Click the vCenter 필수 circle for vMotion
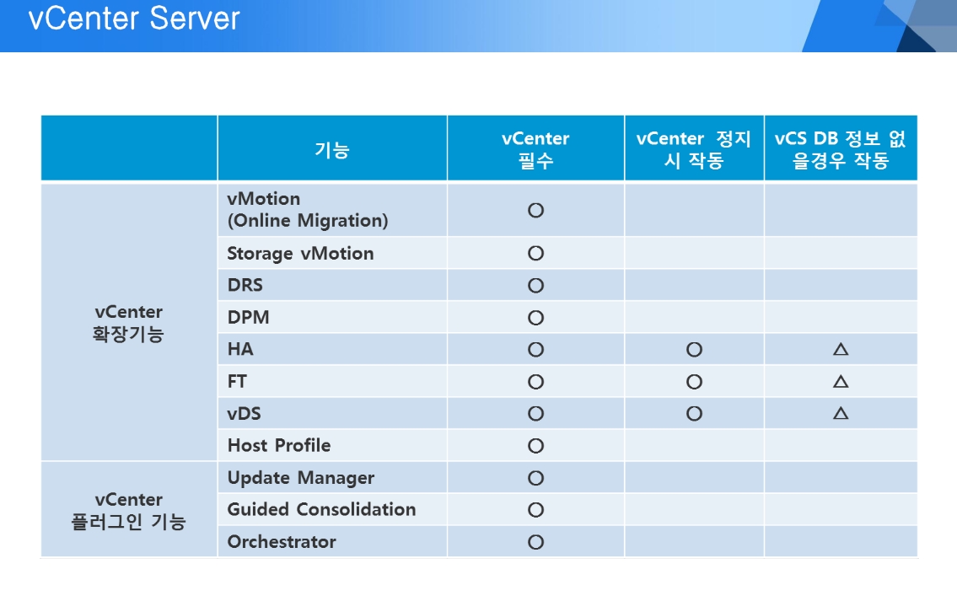The width and height of the screenshot is (957, 612). 536,211
